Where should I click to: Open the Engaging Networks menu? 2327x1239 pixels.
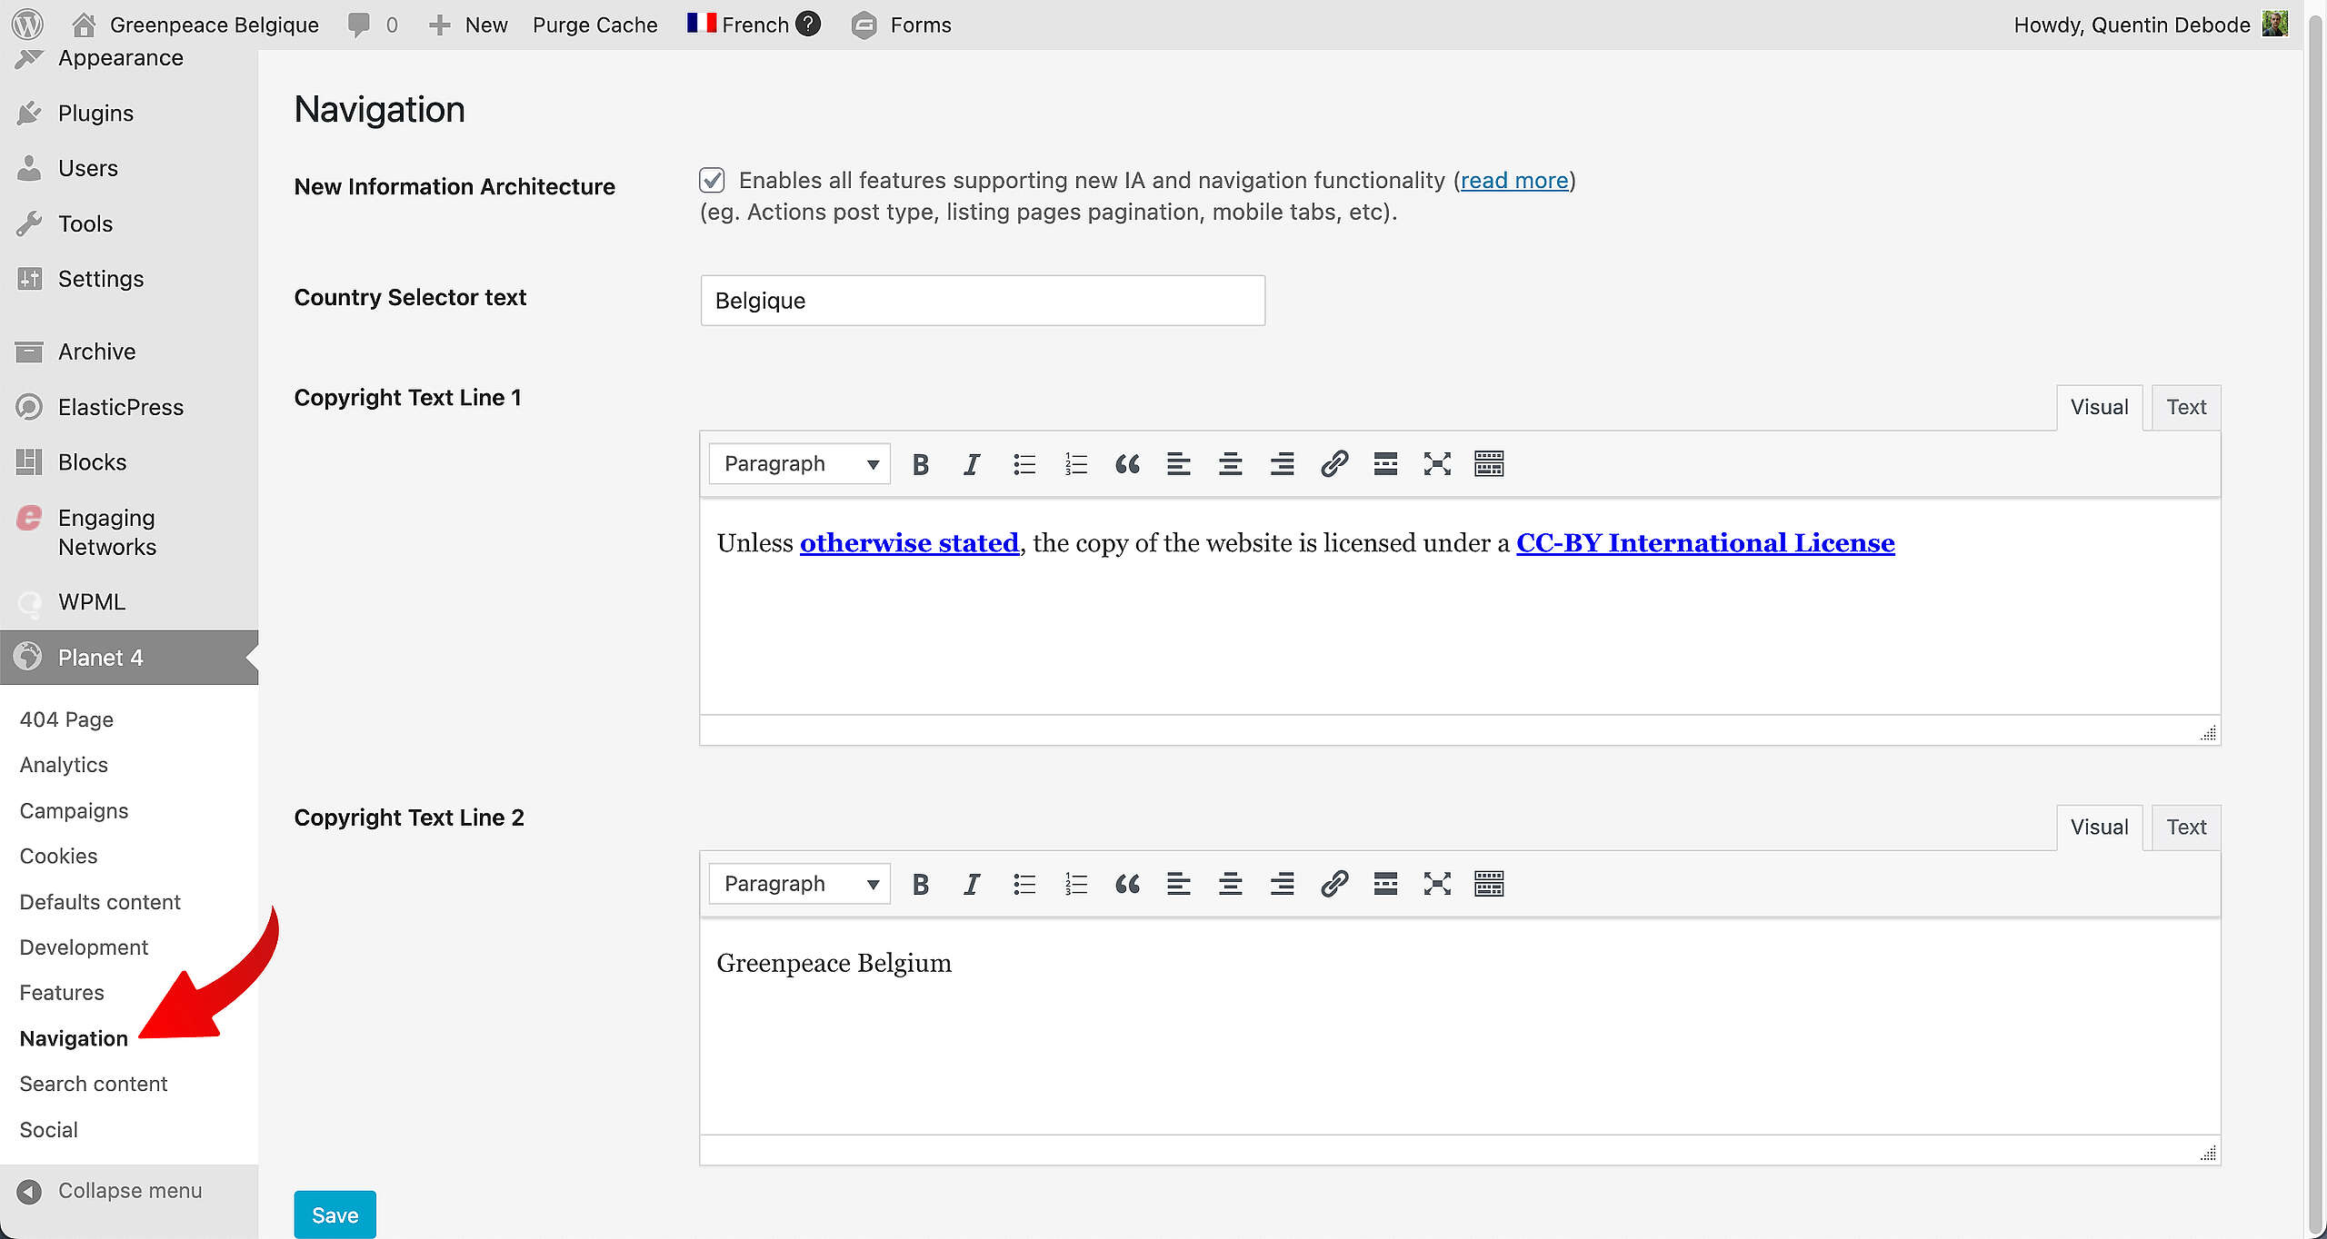[x=107, y=532]
